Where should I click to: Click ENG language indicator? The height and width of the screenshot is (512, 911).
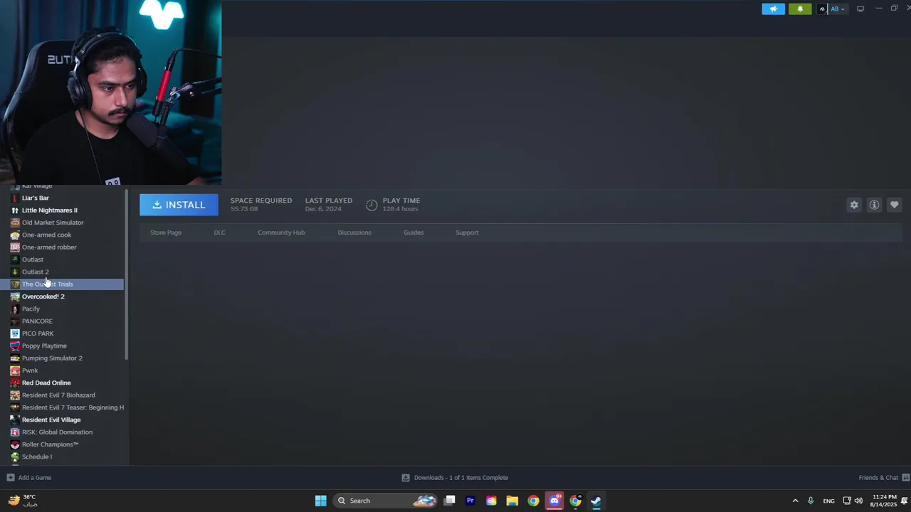(828, 501)
